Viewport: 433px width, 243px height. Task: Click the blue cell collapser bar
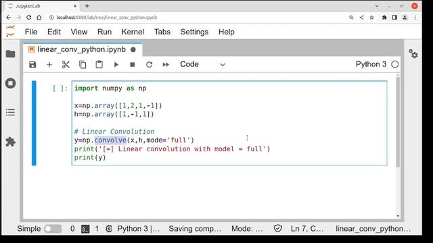click(x=34, y=123)
